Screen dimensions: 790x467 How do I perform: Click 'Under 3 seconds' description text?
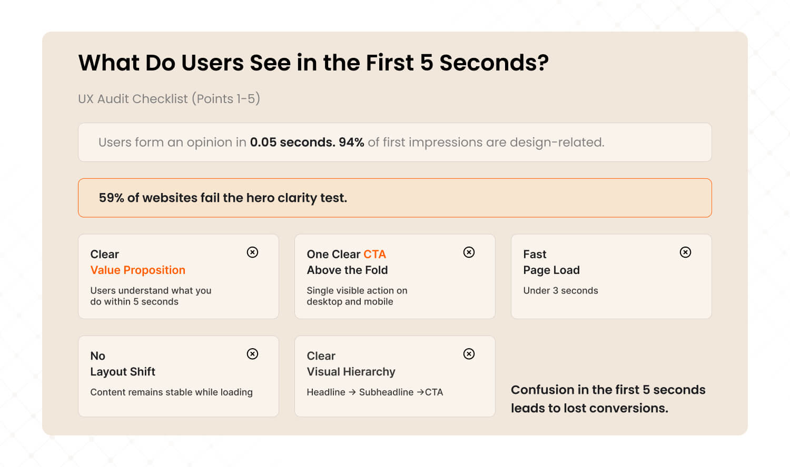[560, 291]
